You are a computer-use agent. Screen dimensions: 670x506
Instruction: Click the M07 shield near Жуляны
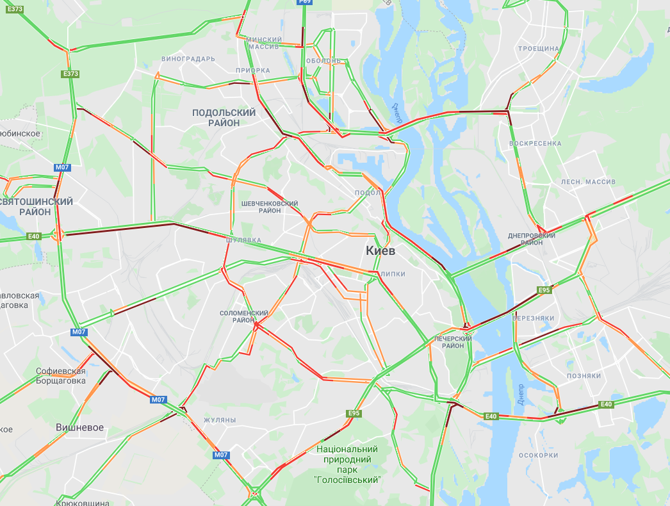click(x=221, y=455)
